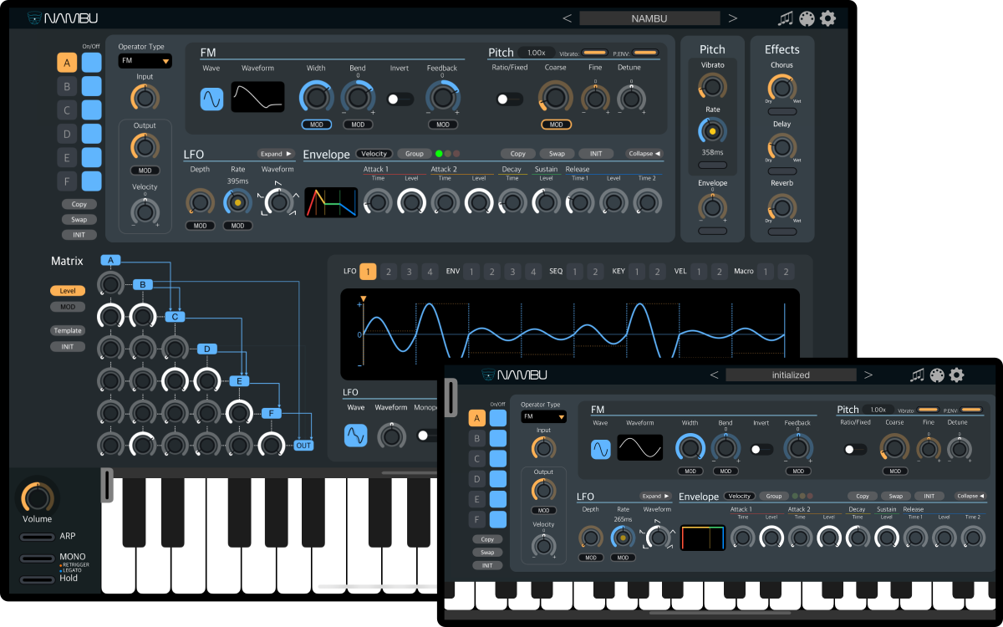This screenshot has height=627, width=1003.
Task: Toggle FM Invert switch, NAMBU-preset window
Action: click(400, 99)
